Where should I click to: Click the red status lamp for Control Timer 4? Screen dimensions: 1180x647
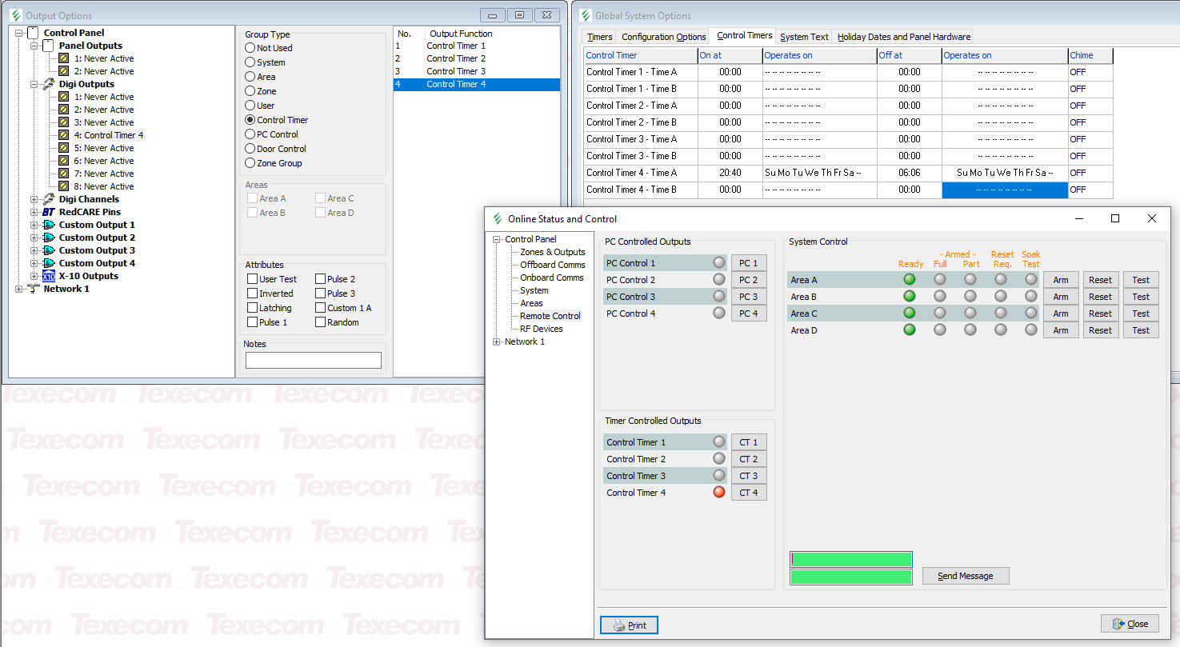(718, 492)
